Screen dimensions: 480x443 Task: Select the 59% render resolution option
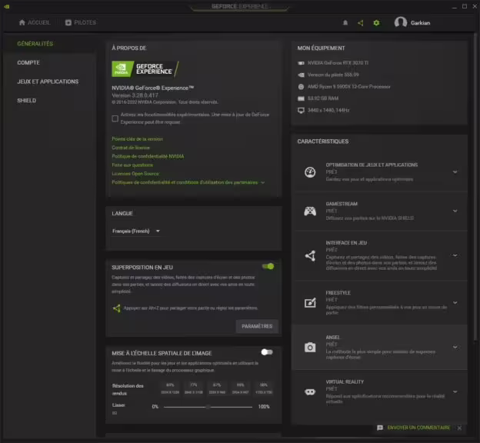pyautogui.click(x=240, y=388)
